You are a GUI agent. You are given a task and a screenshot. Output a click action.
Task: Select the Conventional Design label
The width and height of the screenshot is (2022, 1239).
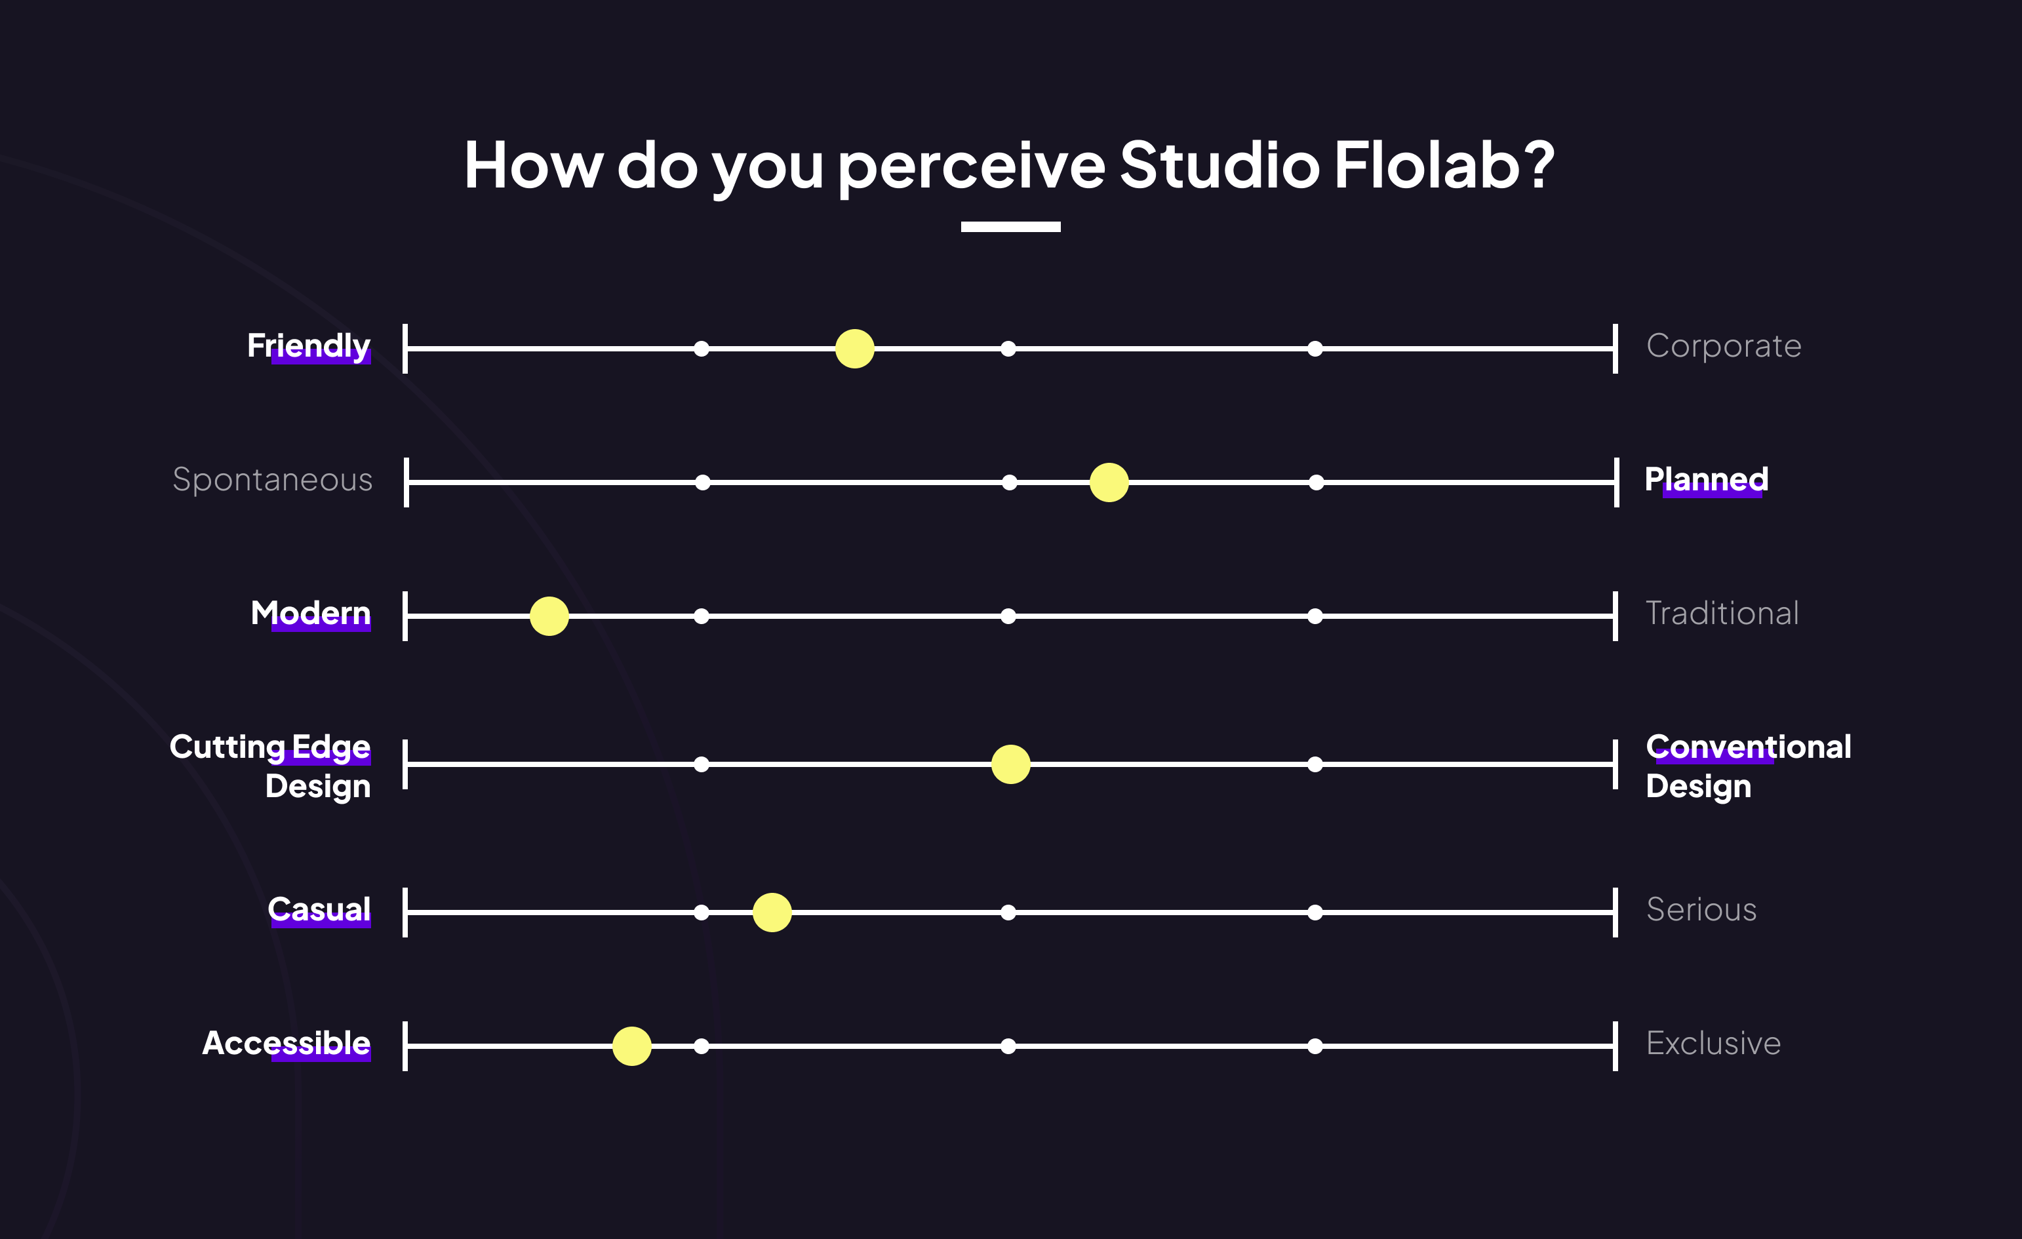pyautogui.click(x=1748, y=766)
